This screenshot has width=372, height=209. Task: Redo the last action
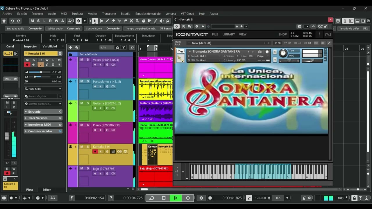[x=19, y=21]
